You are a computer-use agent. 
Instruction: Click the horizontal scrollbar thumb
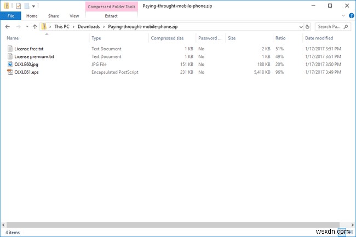[x=173, y=225]
